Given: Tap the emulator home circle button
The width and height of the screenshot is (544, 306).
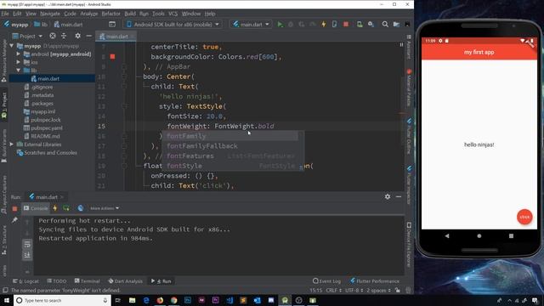Looking at the screenshot, I should (x=479, y=236).
